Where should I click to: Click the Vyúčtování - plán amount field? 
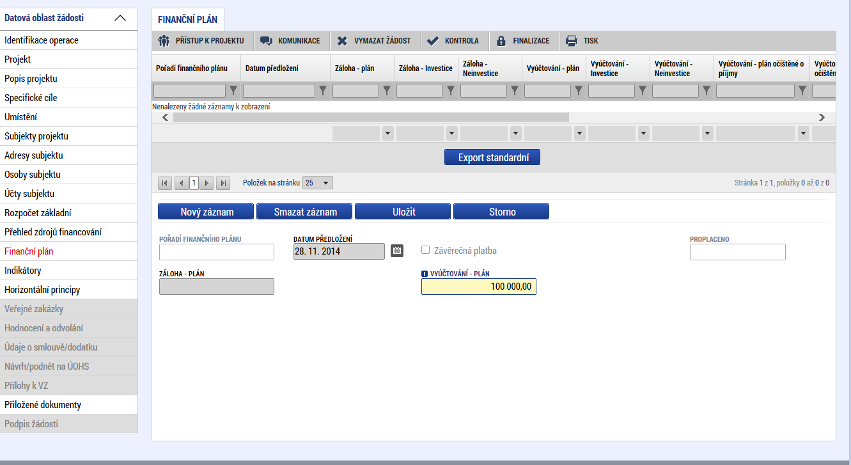479,287
